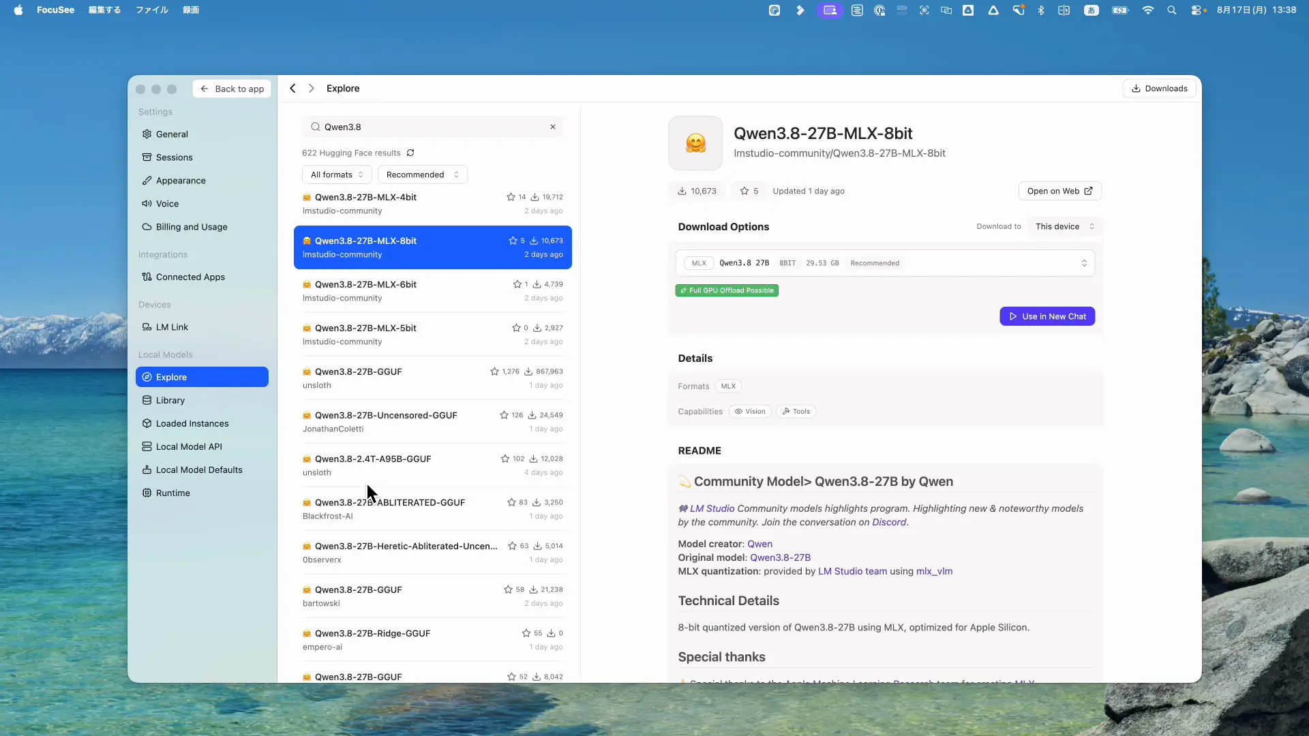
Task: Click the Vision capability tag
Action: tap(750, 412)
